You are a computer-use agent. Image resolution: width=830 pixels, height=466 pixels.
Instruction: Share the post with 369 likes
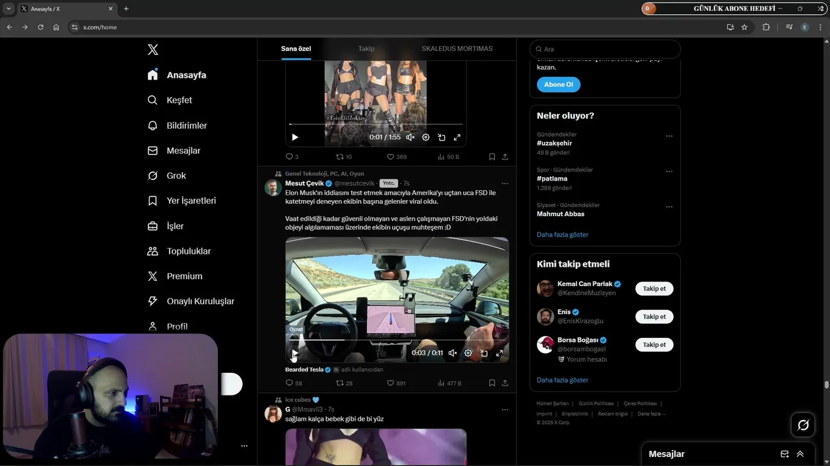pos(505,157)
